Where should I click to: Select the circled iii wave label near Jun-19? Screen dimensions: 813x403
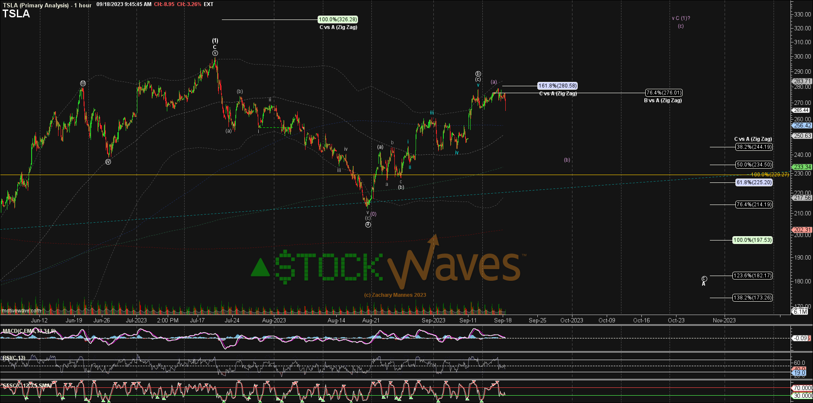point(83,83)
